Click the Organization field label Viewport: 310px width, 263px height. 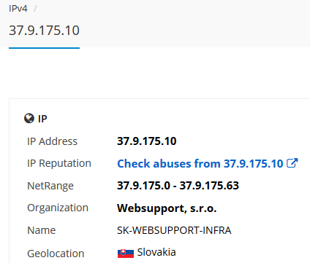coord(58,208)
